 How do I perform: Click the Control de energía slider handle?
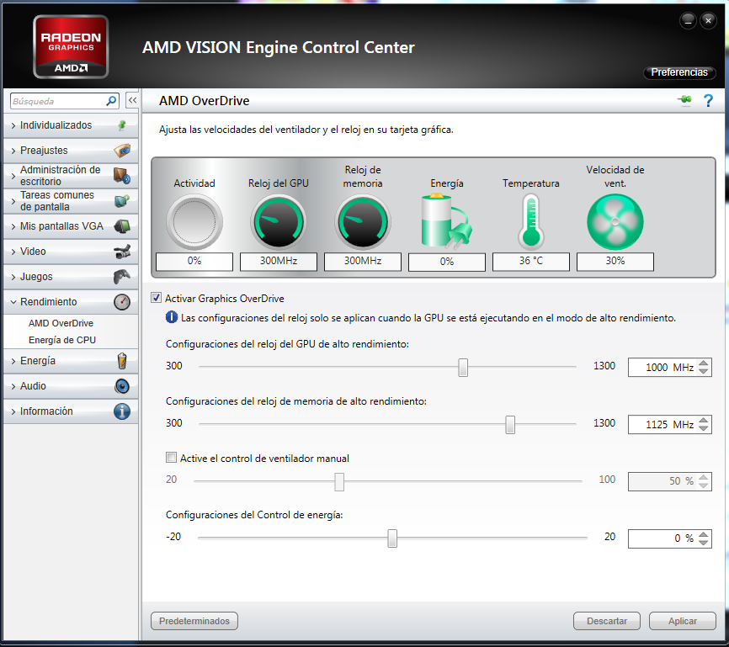pos(392,538)
